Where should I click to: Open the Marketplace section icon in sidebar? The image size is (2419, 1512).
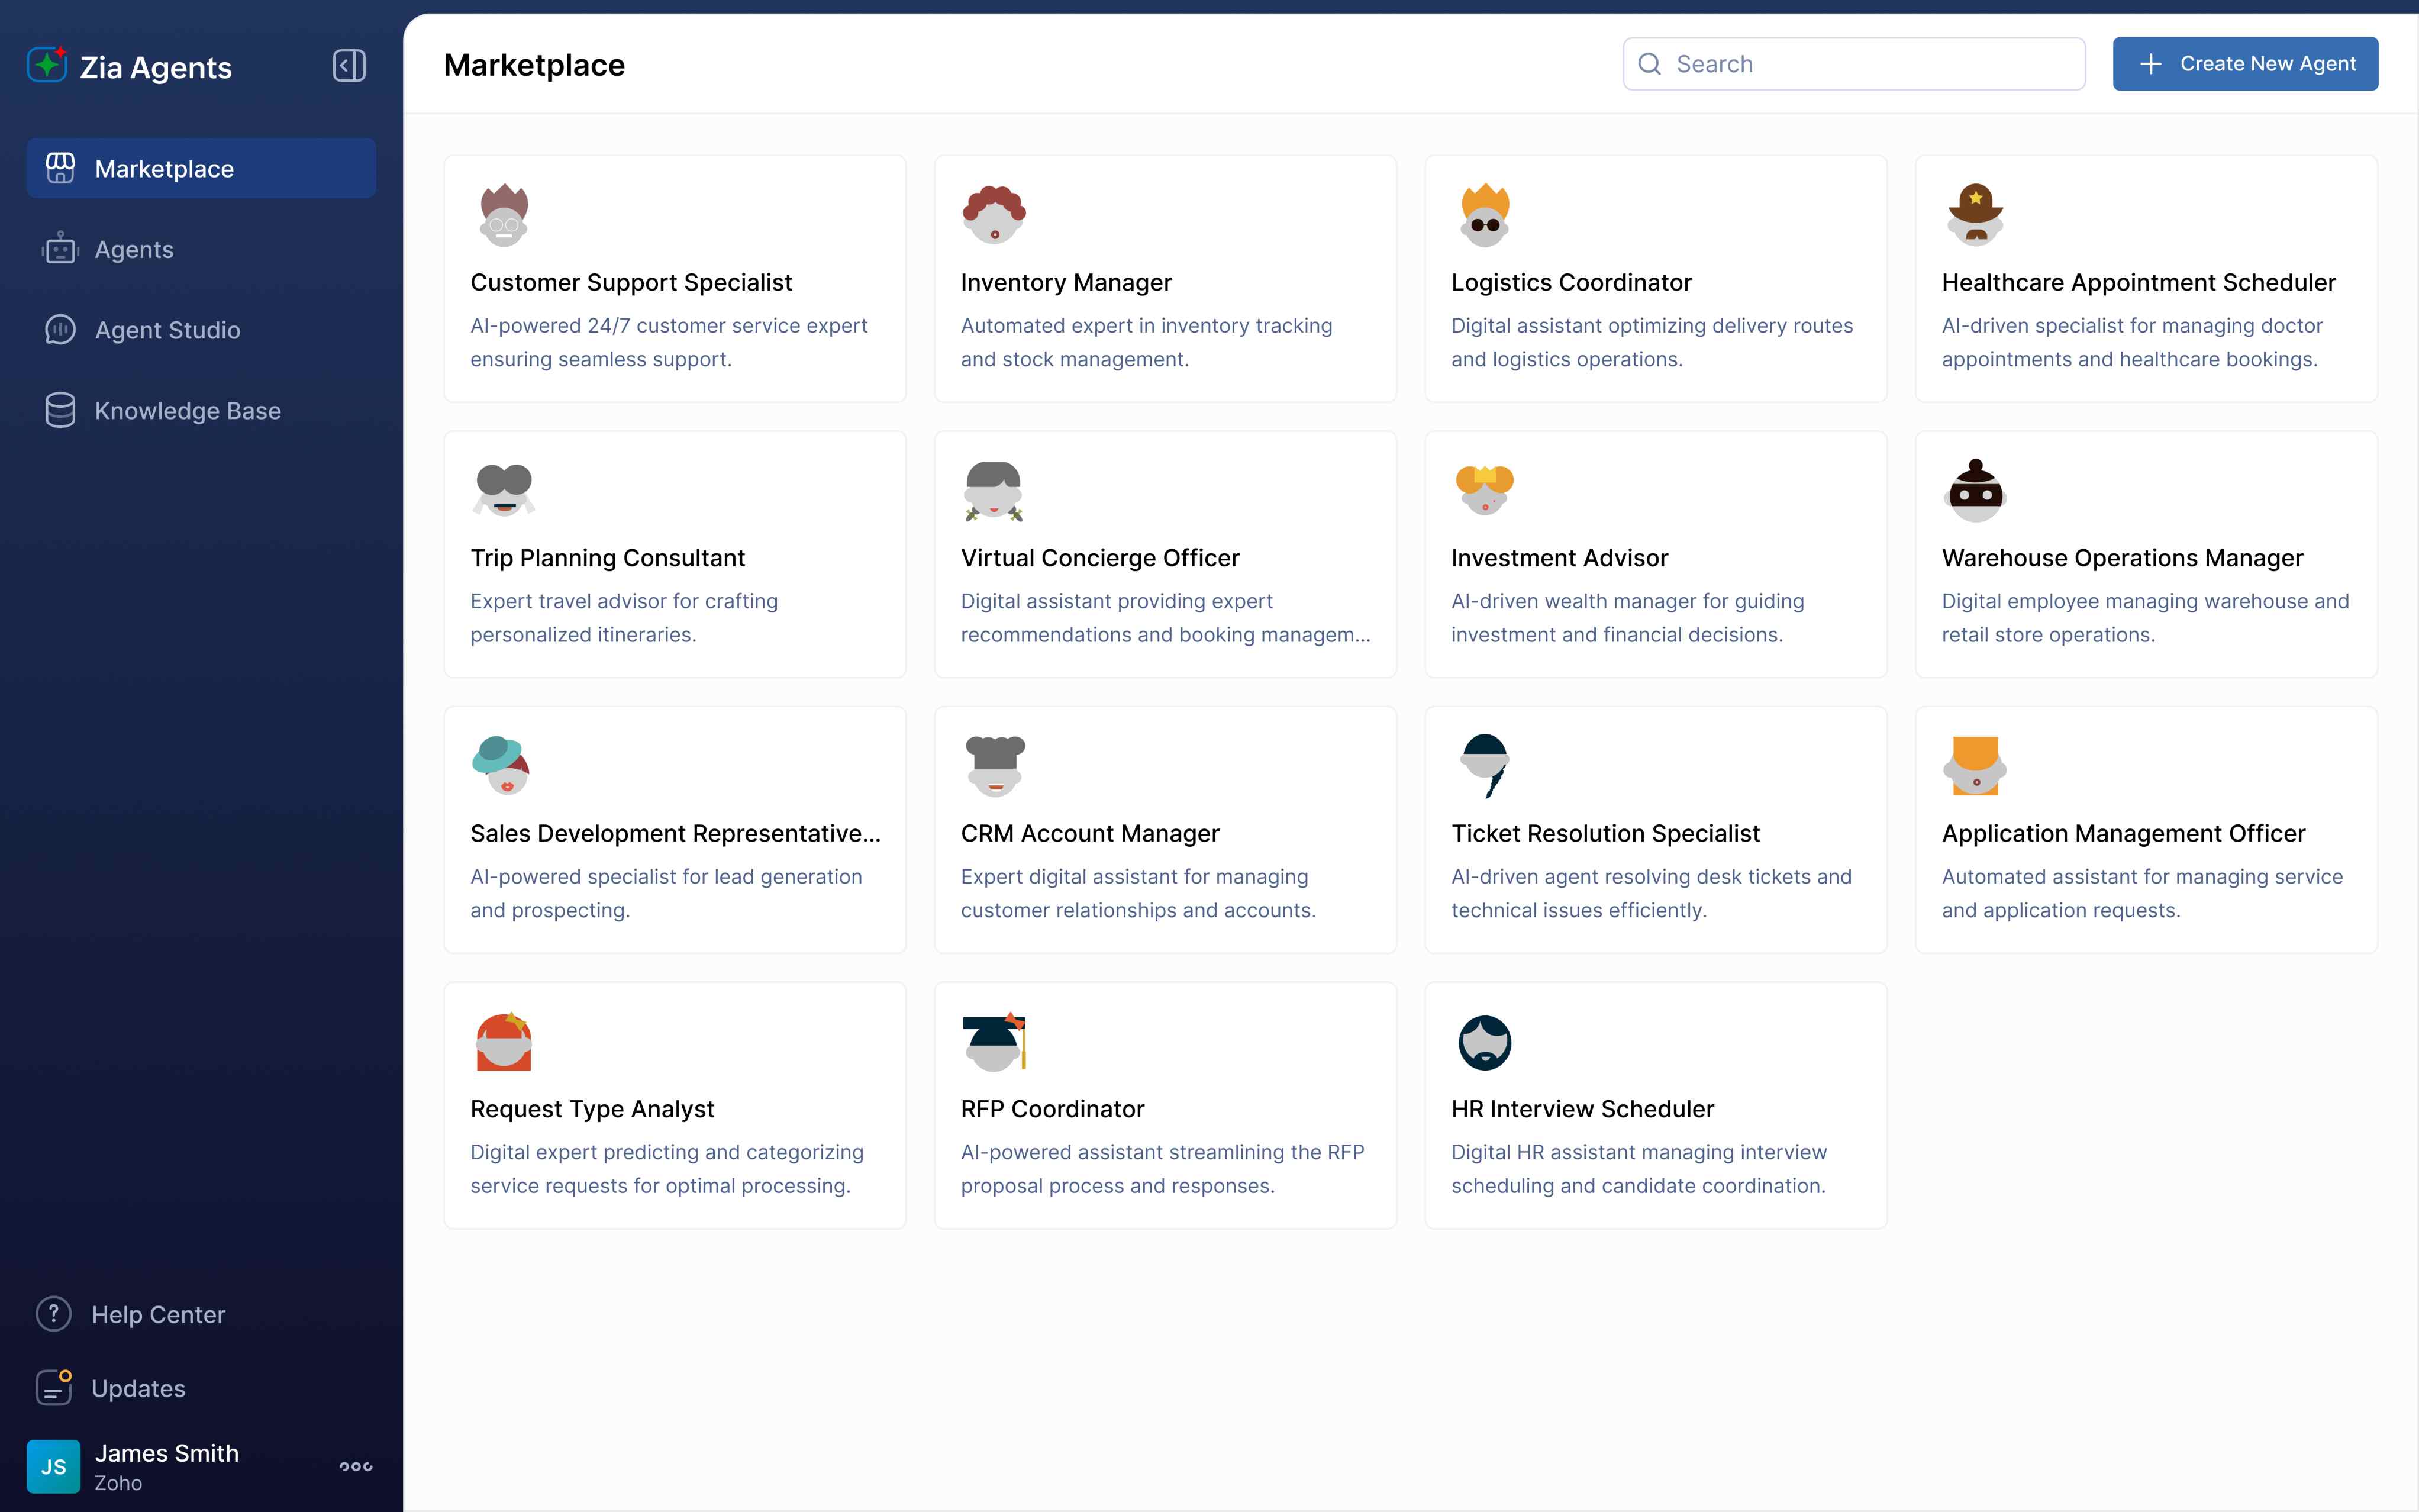pyautogui.click(x=60, y=168)
